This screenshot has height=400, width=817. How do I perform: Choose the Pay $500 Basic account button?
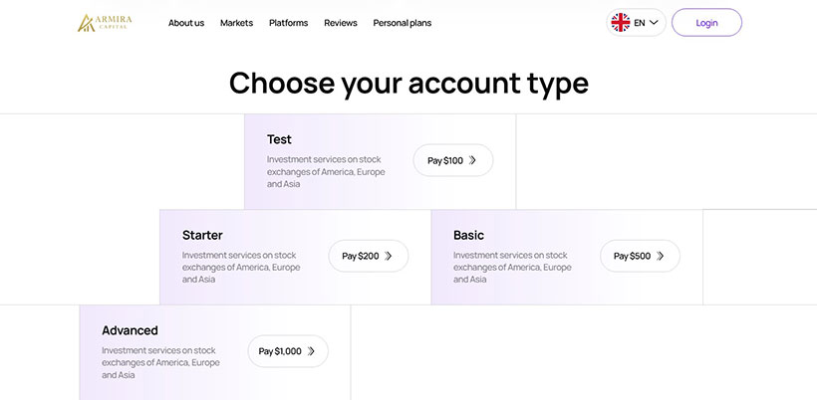tap(640, 256)
